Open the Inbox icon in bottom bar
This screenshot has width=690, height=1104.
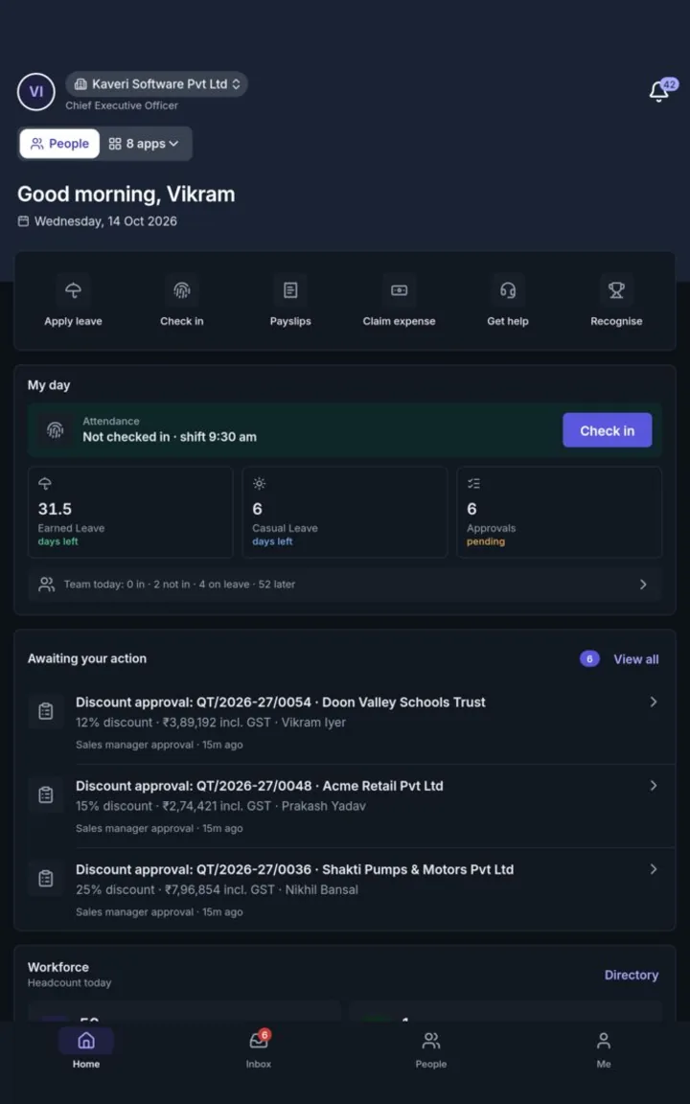(259, 1041)
